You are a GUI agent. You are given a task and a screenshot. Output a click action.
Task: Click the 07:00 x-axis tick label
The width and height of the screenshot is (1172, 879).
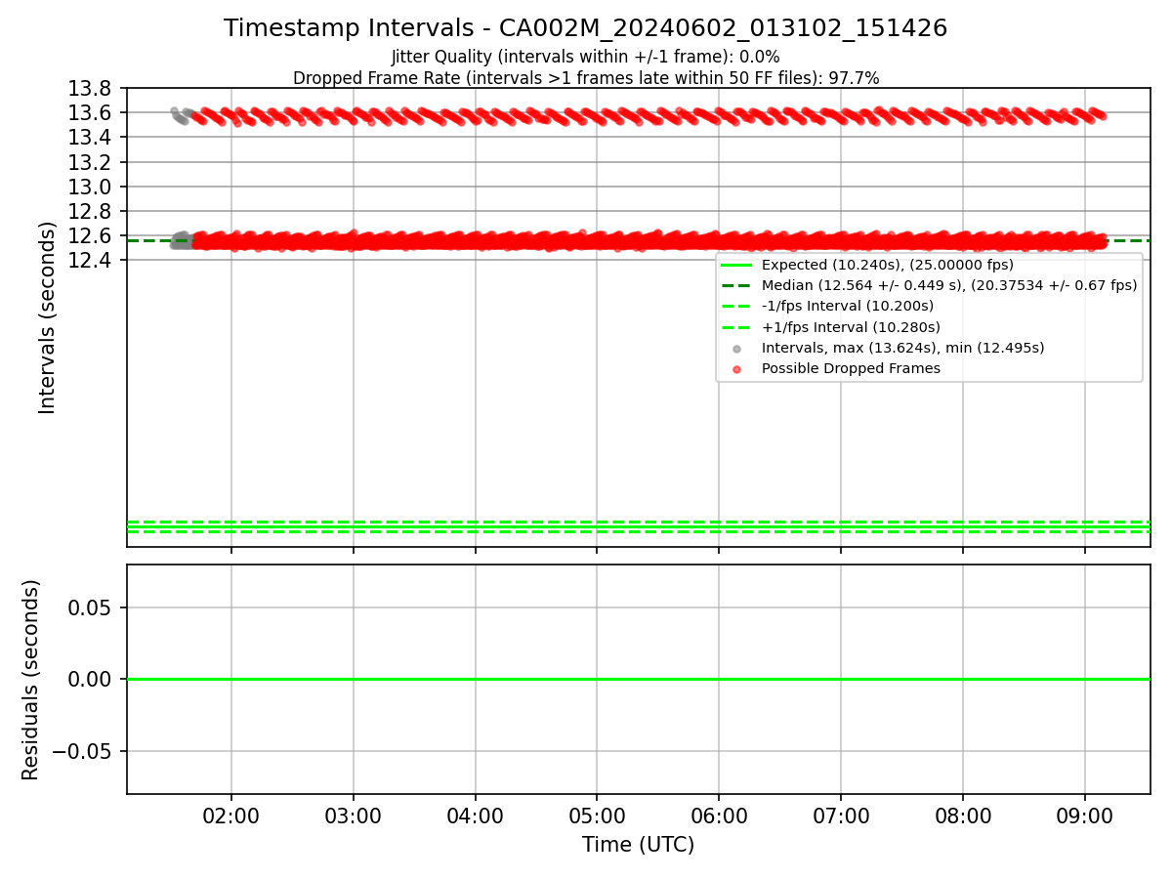coord(841,817)
